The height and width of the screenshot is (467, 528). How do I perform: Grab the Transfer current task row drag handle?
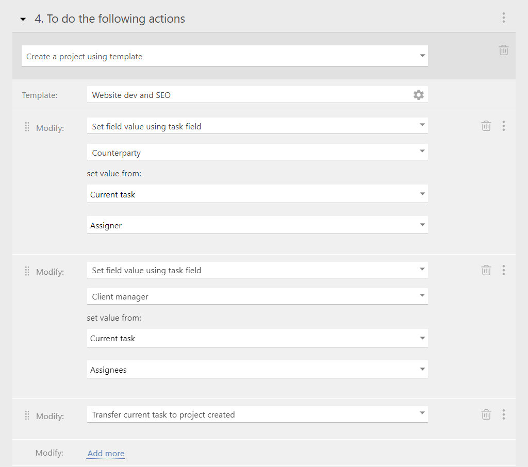[27, 415]
